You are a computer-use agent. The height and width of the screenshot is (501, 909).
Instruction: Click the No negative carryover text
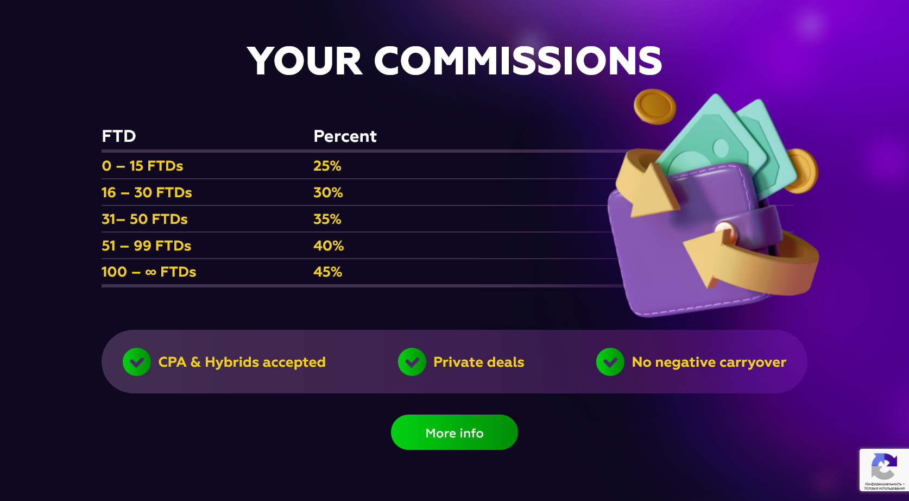click(709, 362)
